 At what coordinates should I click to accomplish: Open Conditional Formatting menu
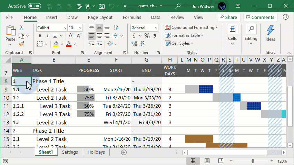(191, 27)
